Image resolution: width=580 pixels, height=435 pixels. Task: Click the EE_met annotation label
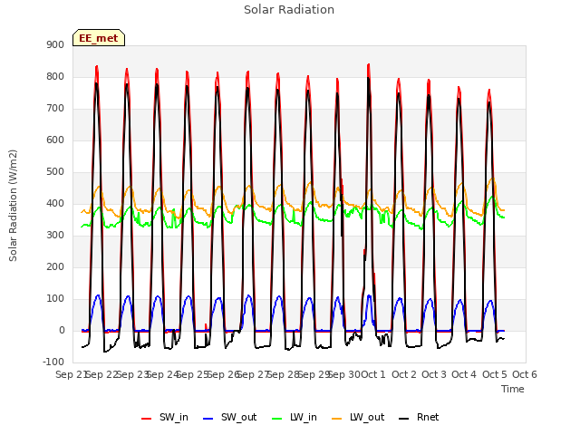click(99, 38)
